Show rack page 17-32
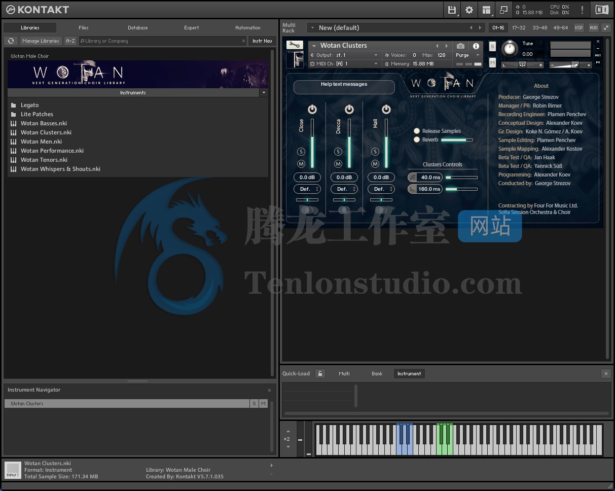This screenshot has width=615, height=491. coord(519,27)
